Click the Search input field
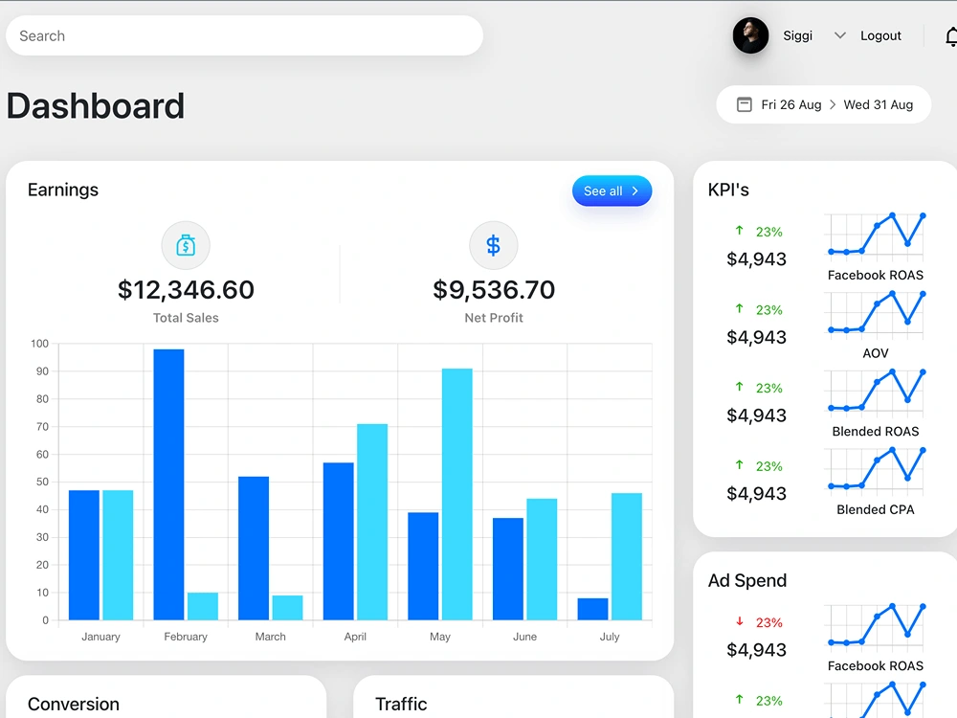The image size is (957, 718). [244, 35]
